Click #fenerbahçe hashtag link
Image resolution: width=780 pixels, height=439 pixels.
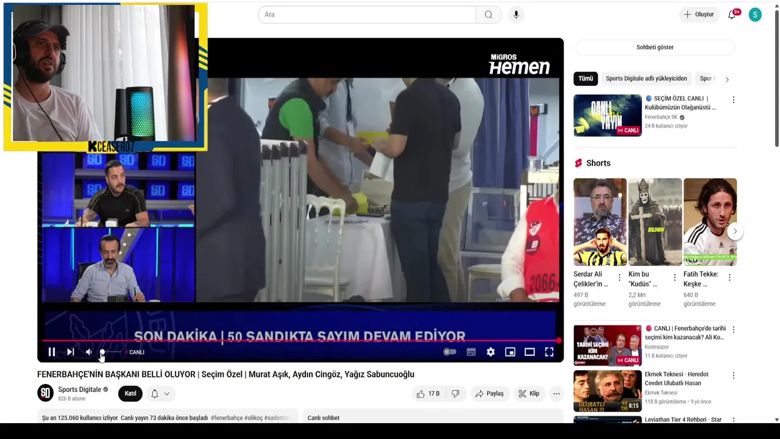point(227,418)
